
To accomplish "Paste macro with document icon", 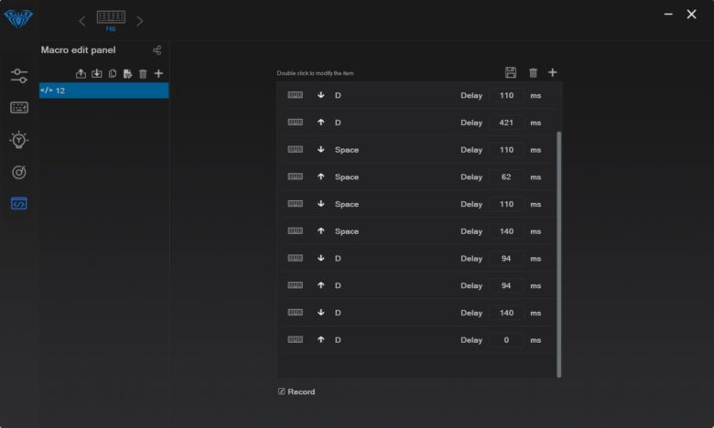I will click(x=127, y=74).
